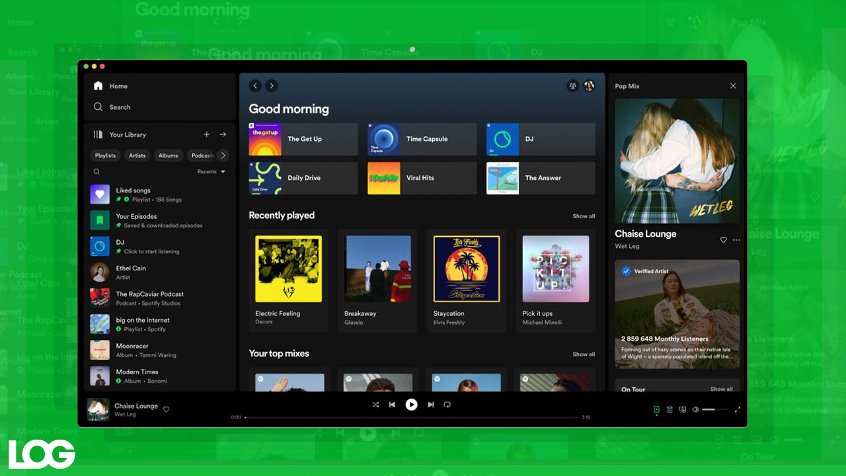Open Electric Feeling album card
This screenshot has height=476, width=846.
[289, 280]
